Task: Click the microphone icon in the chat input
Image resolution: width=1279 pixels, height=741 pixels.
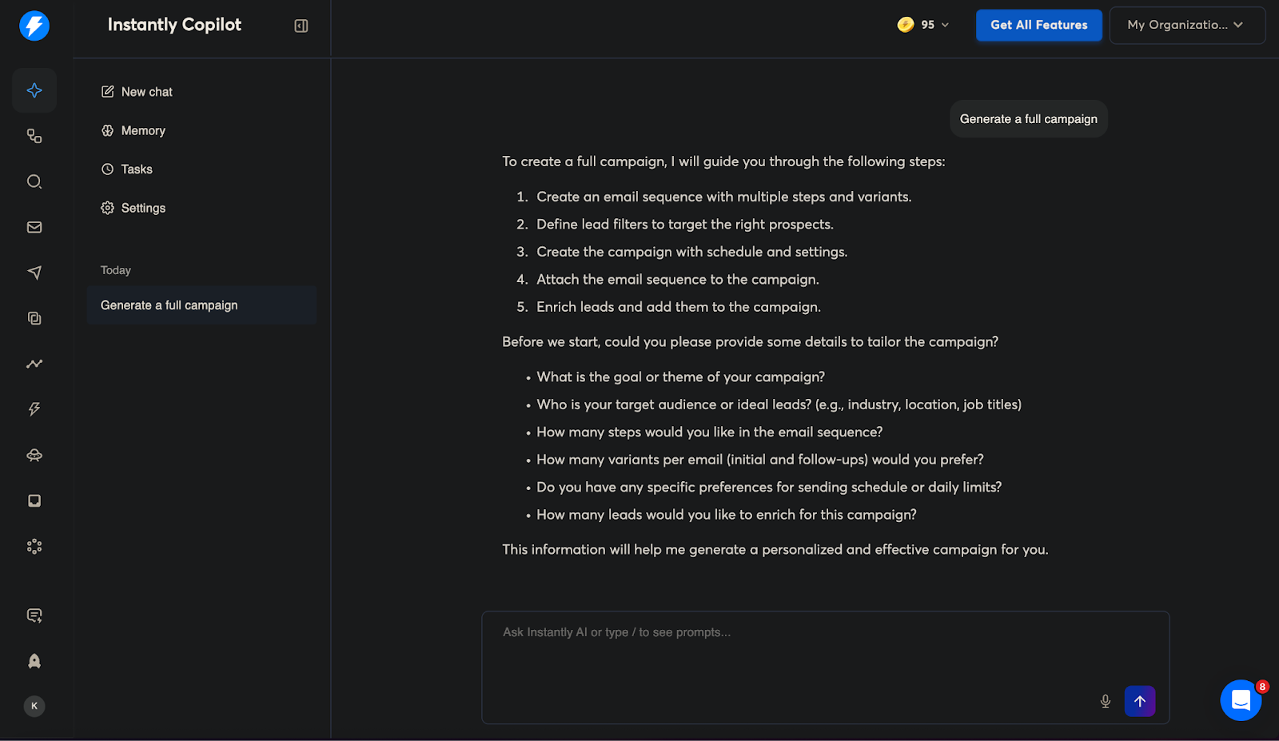Action: point(1105,701)
